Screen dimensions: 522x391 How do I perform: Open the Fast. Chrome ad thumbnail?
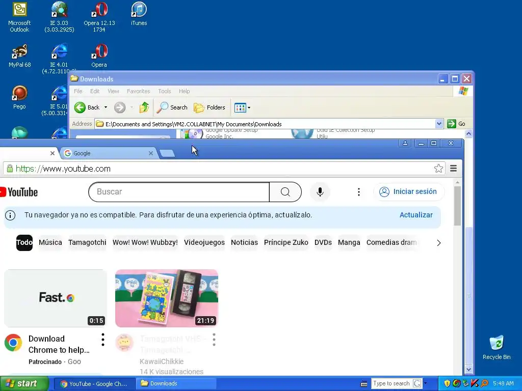tap(56, 298)
